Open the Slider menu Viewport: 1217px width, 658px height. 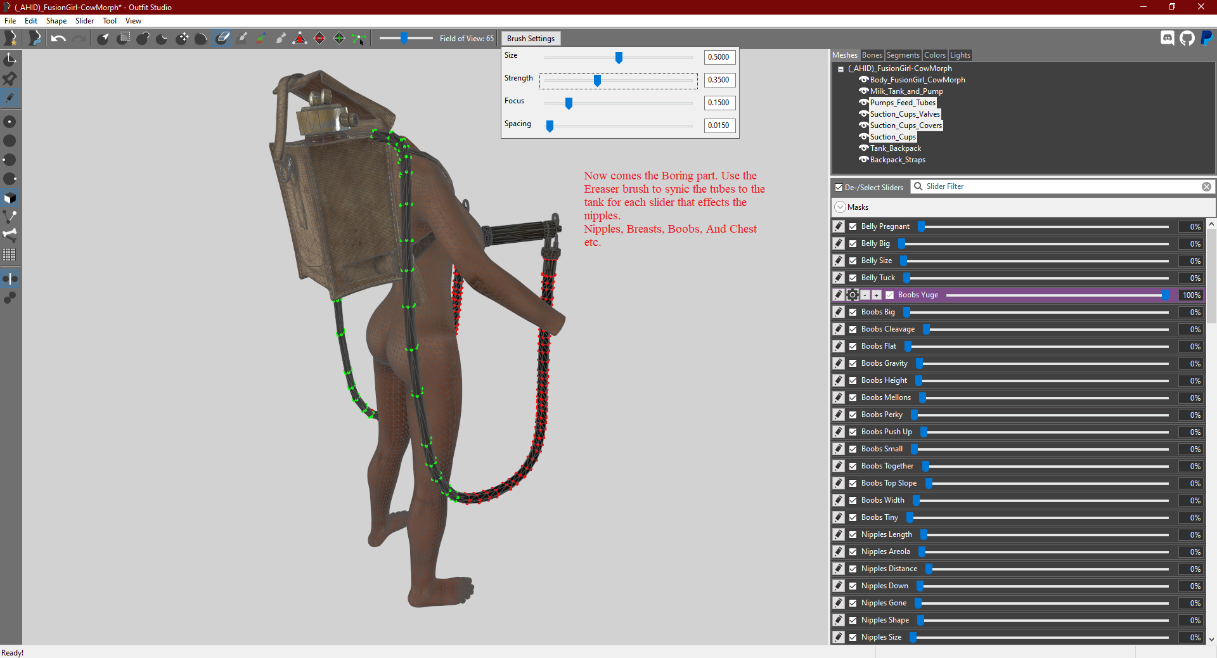(x=84, y=21)
